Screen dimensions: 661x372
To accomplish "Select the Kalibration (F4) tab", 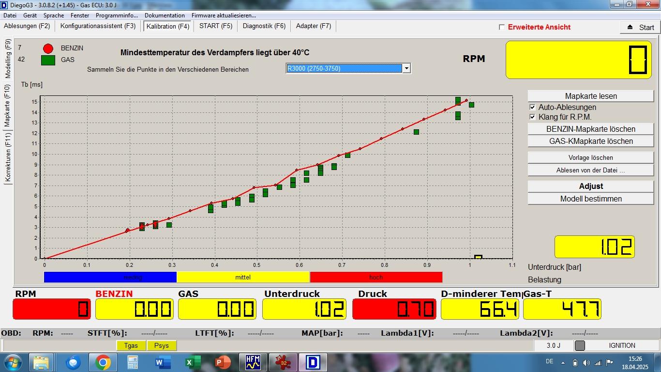I will click(x=168, y=27).
